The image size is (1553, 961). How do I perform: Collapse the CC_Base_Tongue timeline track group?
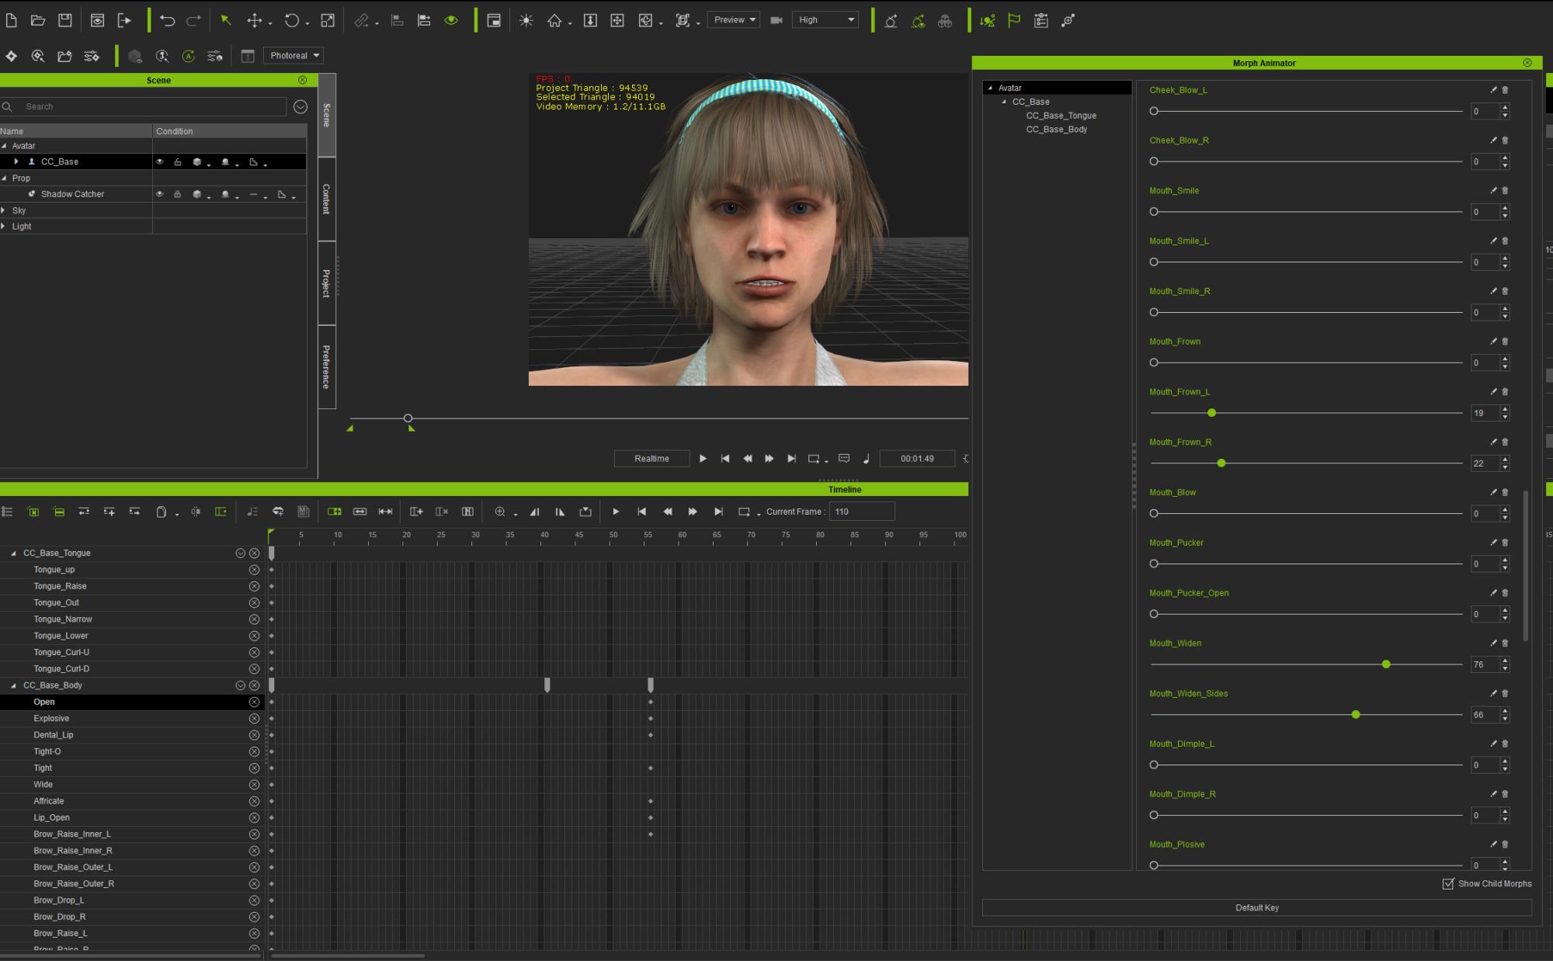point(13,553)
